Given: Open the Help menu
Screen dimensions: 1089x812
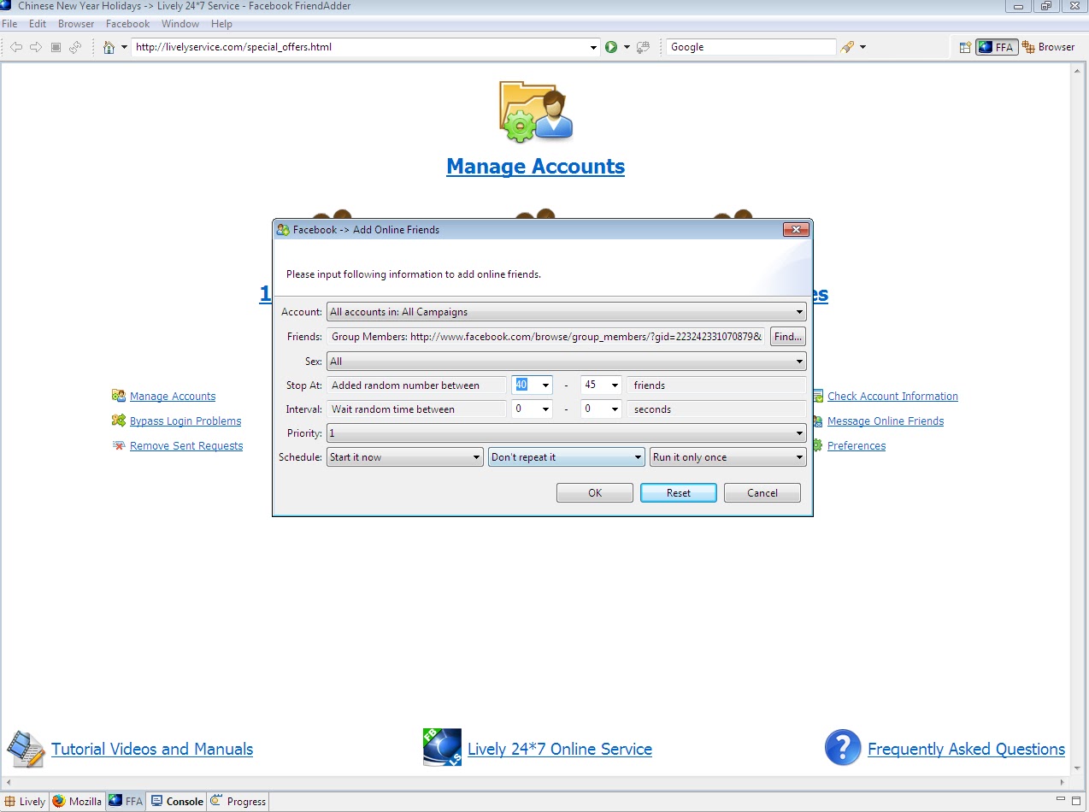Looking at the screenshot, I should click(x=221, y=24).
